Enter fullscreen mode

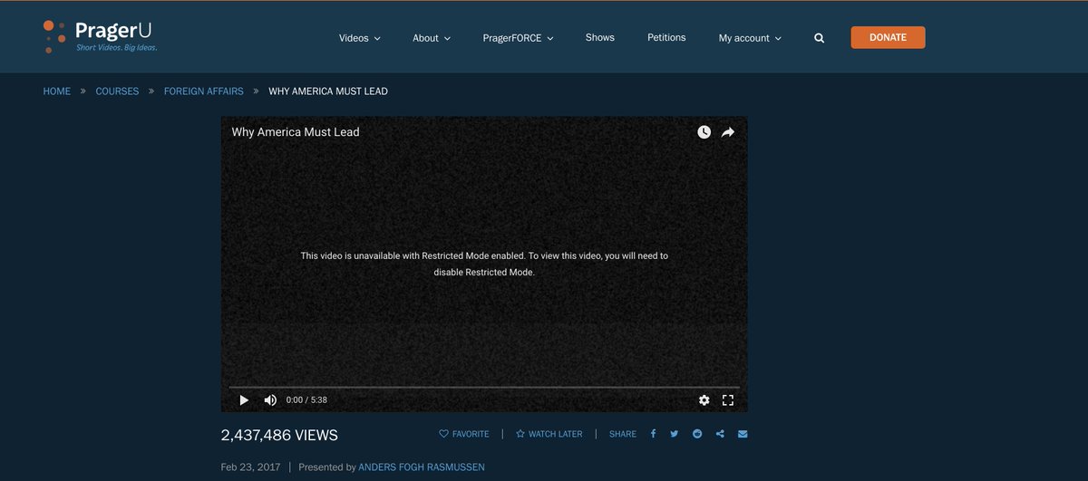pyautogui.click(x=728, y=399)
